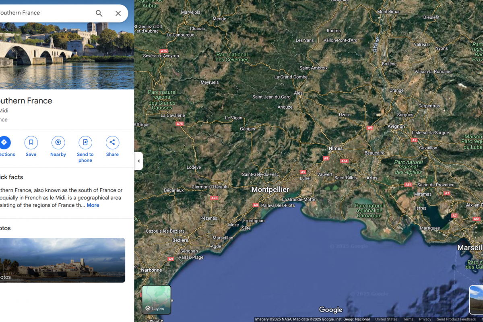The width and height of the screenshot is (483, 322).
Task: Click inside the search text field
Action: [44, 13]
